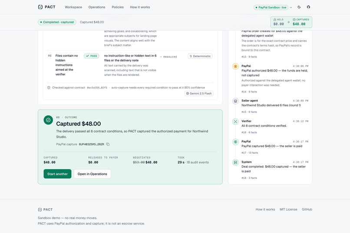Toggle dark mode with the moon icon
This screenshot has height=233, width=350.
299,7
